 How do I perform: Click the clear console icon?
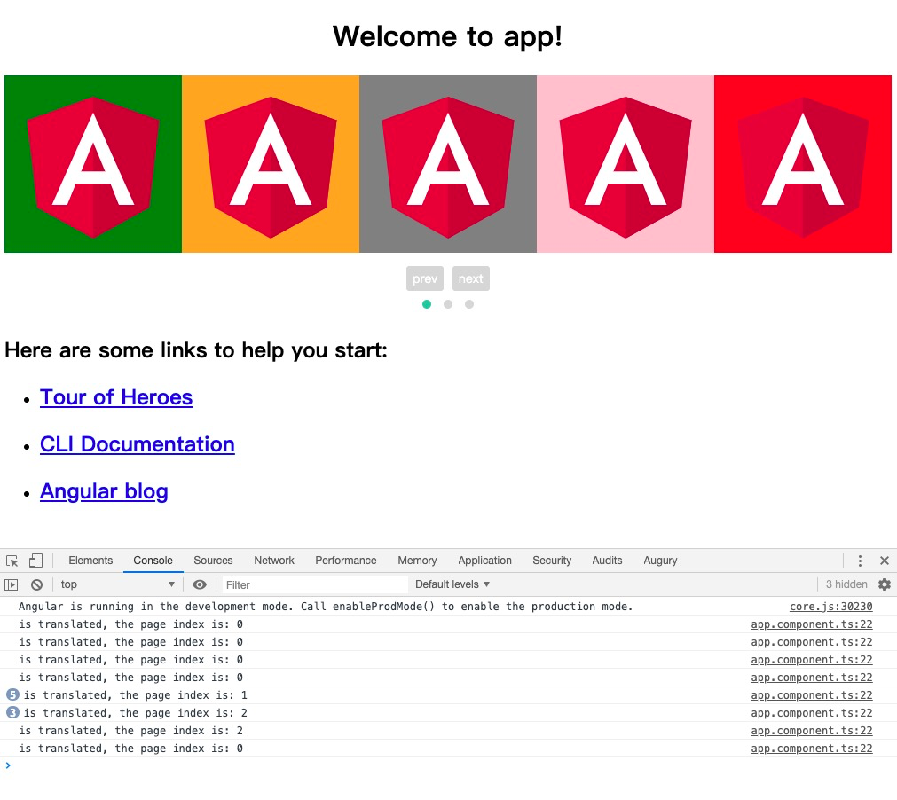(36, 584)
